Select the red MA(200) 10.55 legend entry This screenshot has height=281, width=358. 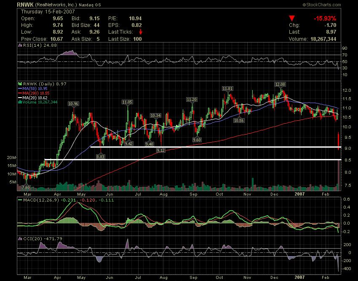point(34,93)
